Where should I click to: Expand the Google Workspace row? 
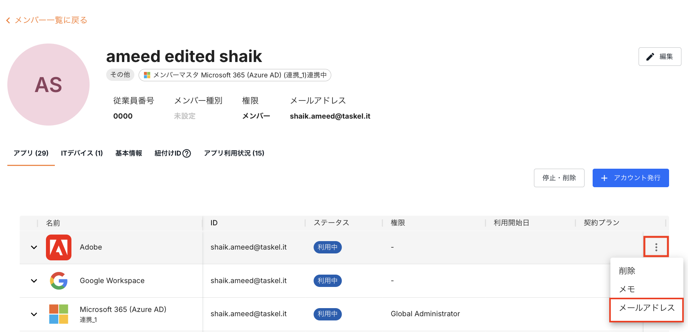coord(34,281)
